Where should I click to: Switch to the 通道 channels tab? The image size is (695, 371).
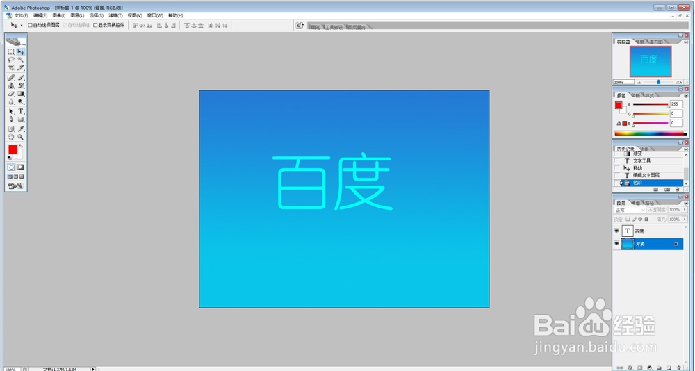(x=635, y=203)
